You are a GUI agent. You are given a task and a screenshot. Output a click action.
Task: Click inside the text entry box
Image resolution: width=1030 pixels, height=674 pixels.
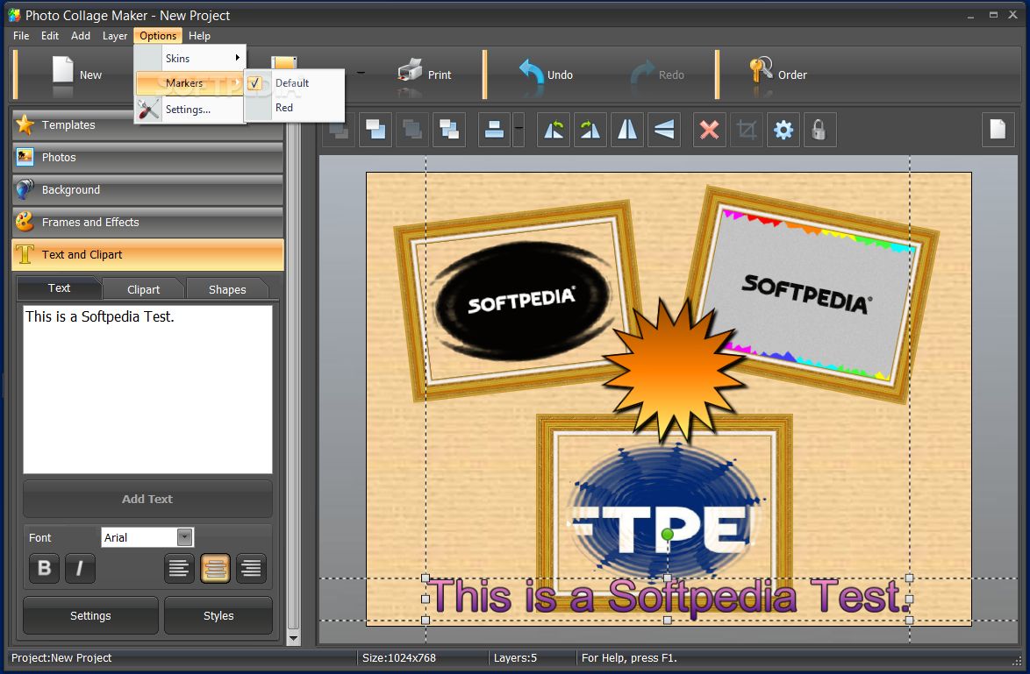147,389
